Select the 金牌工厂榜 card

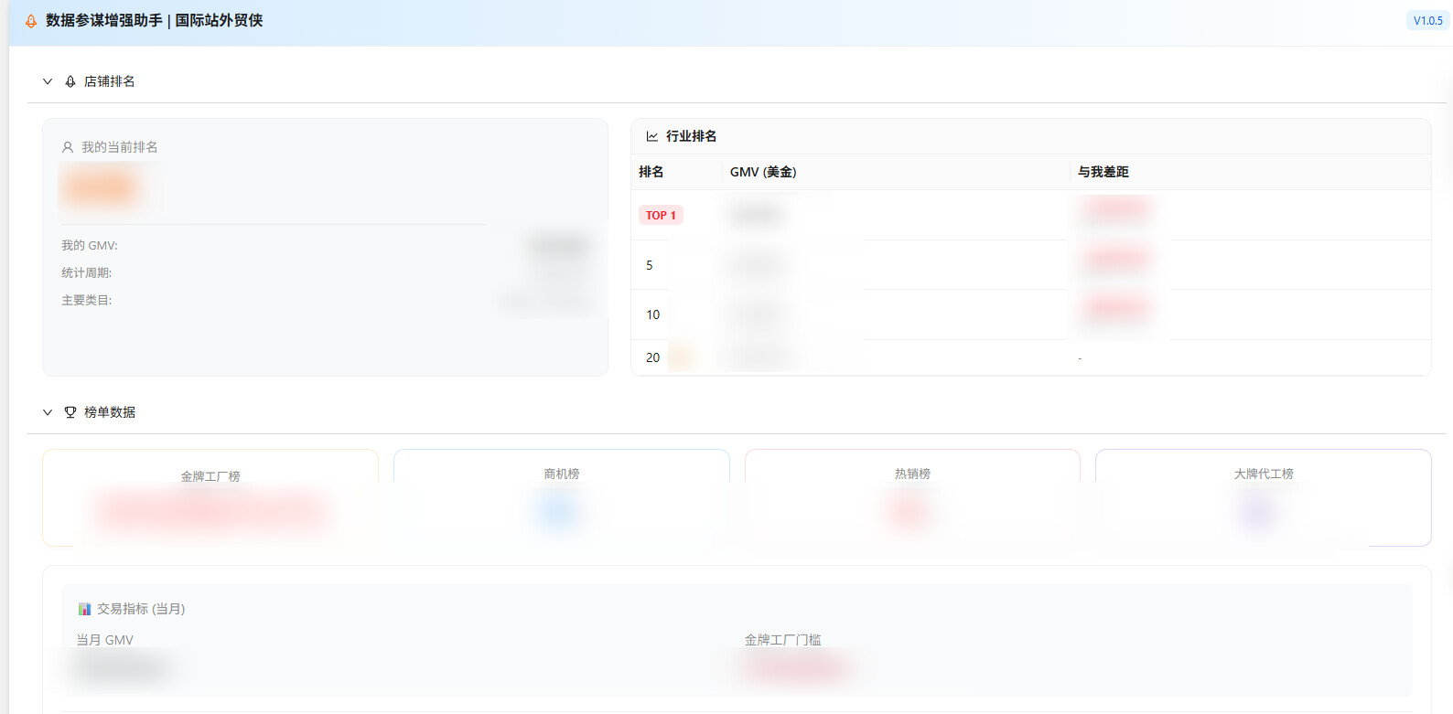(x=210, y=496)
